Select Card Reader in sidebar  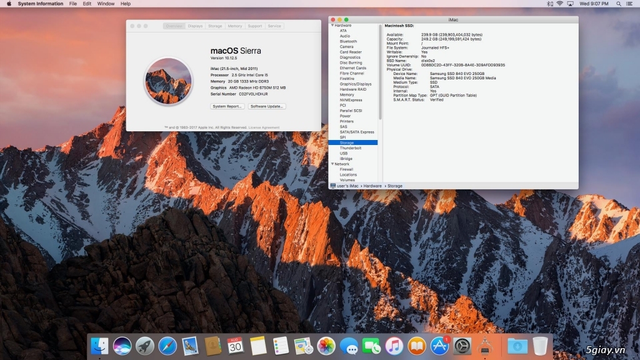(x=351, y=52)
